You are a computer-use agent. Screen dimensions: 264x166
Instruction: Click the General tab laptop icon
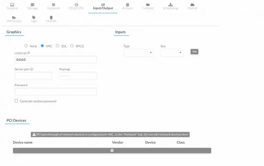12,5
